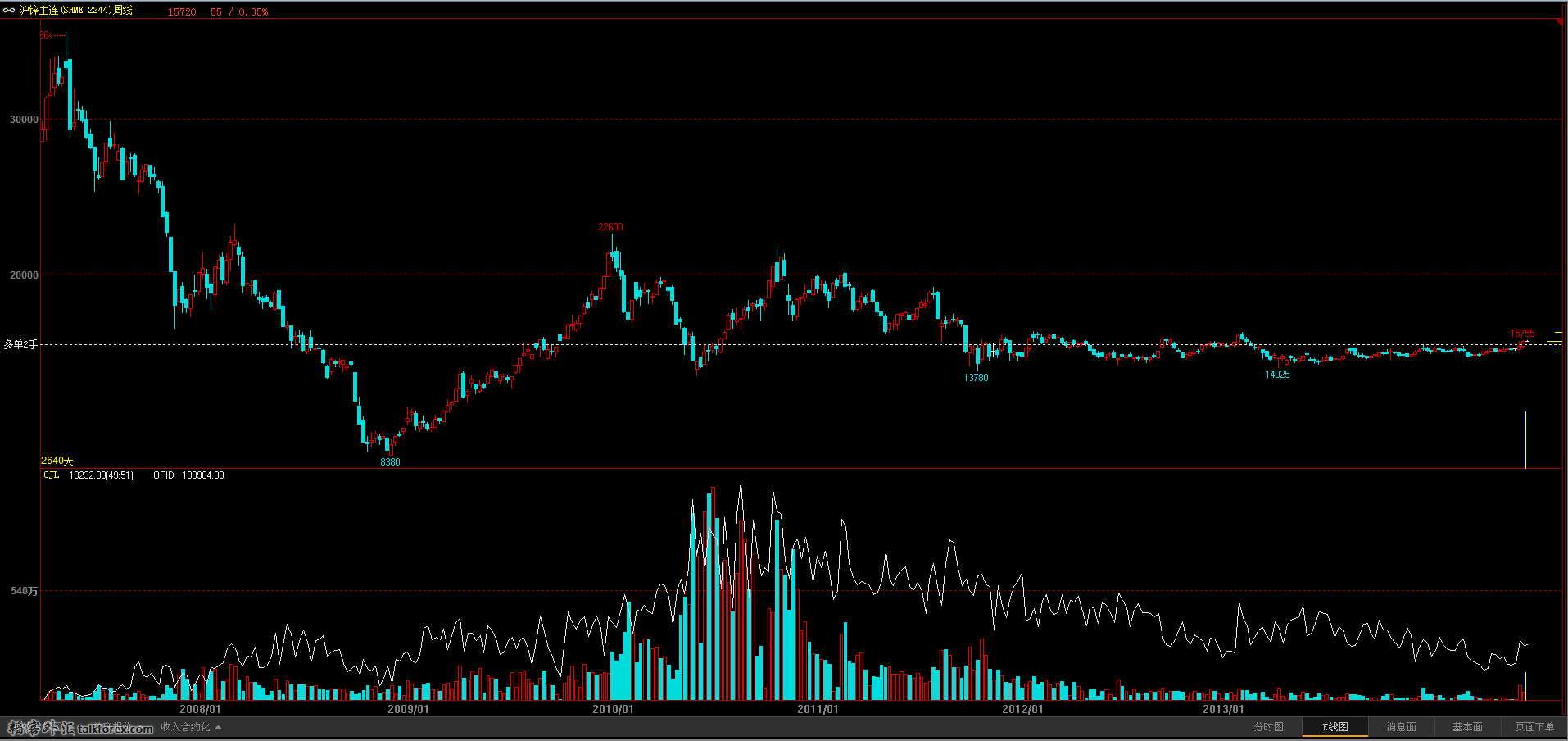This screenshot has width=1568, height=741.
Task: Click the 多单2手 position line label
Action: click(x=20, y=344)
